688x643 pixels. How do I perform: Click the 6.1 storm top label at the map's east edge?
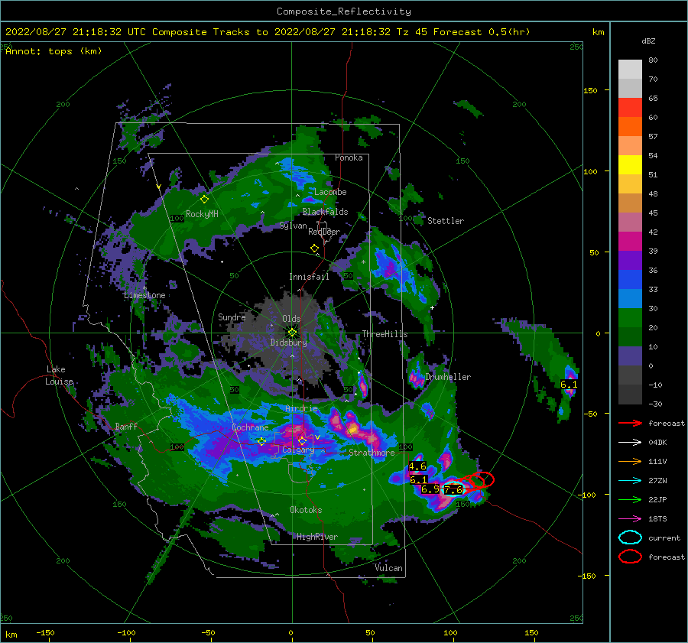(569, 385)
